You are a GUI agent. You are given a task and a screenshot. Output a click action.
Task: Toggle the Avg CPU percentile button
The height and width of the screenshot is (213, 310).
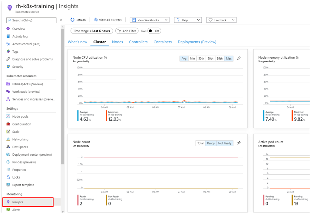[x=184, y=59]
